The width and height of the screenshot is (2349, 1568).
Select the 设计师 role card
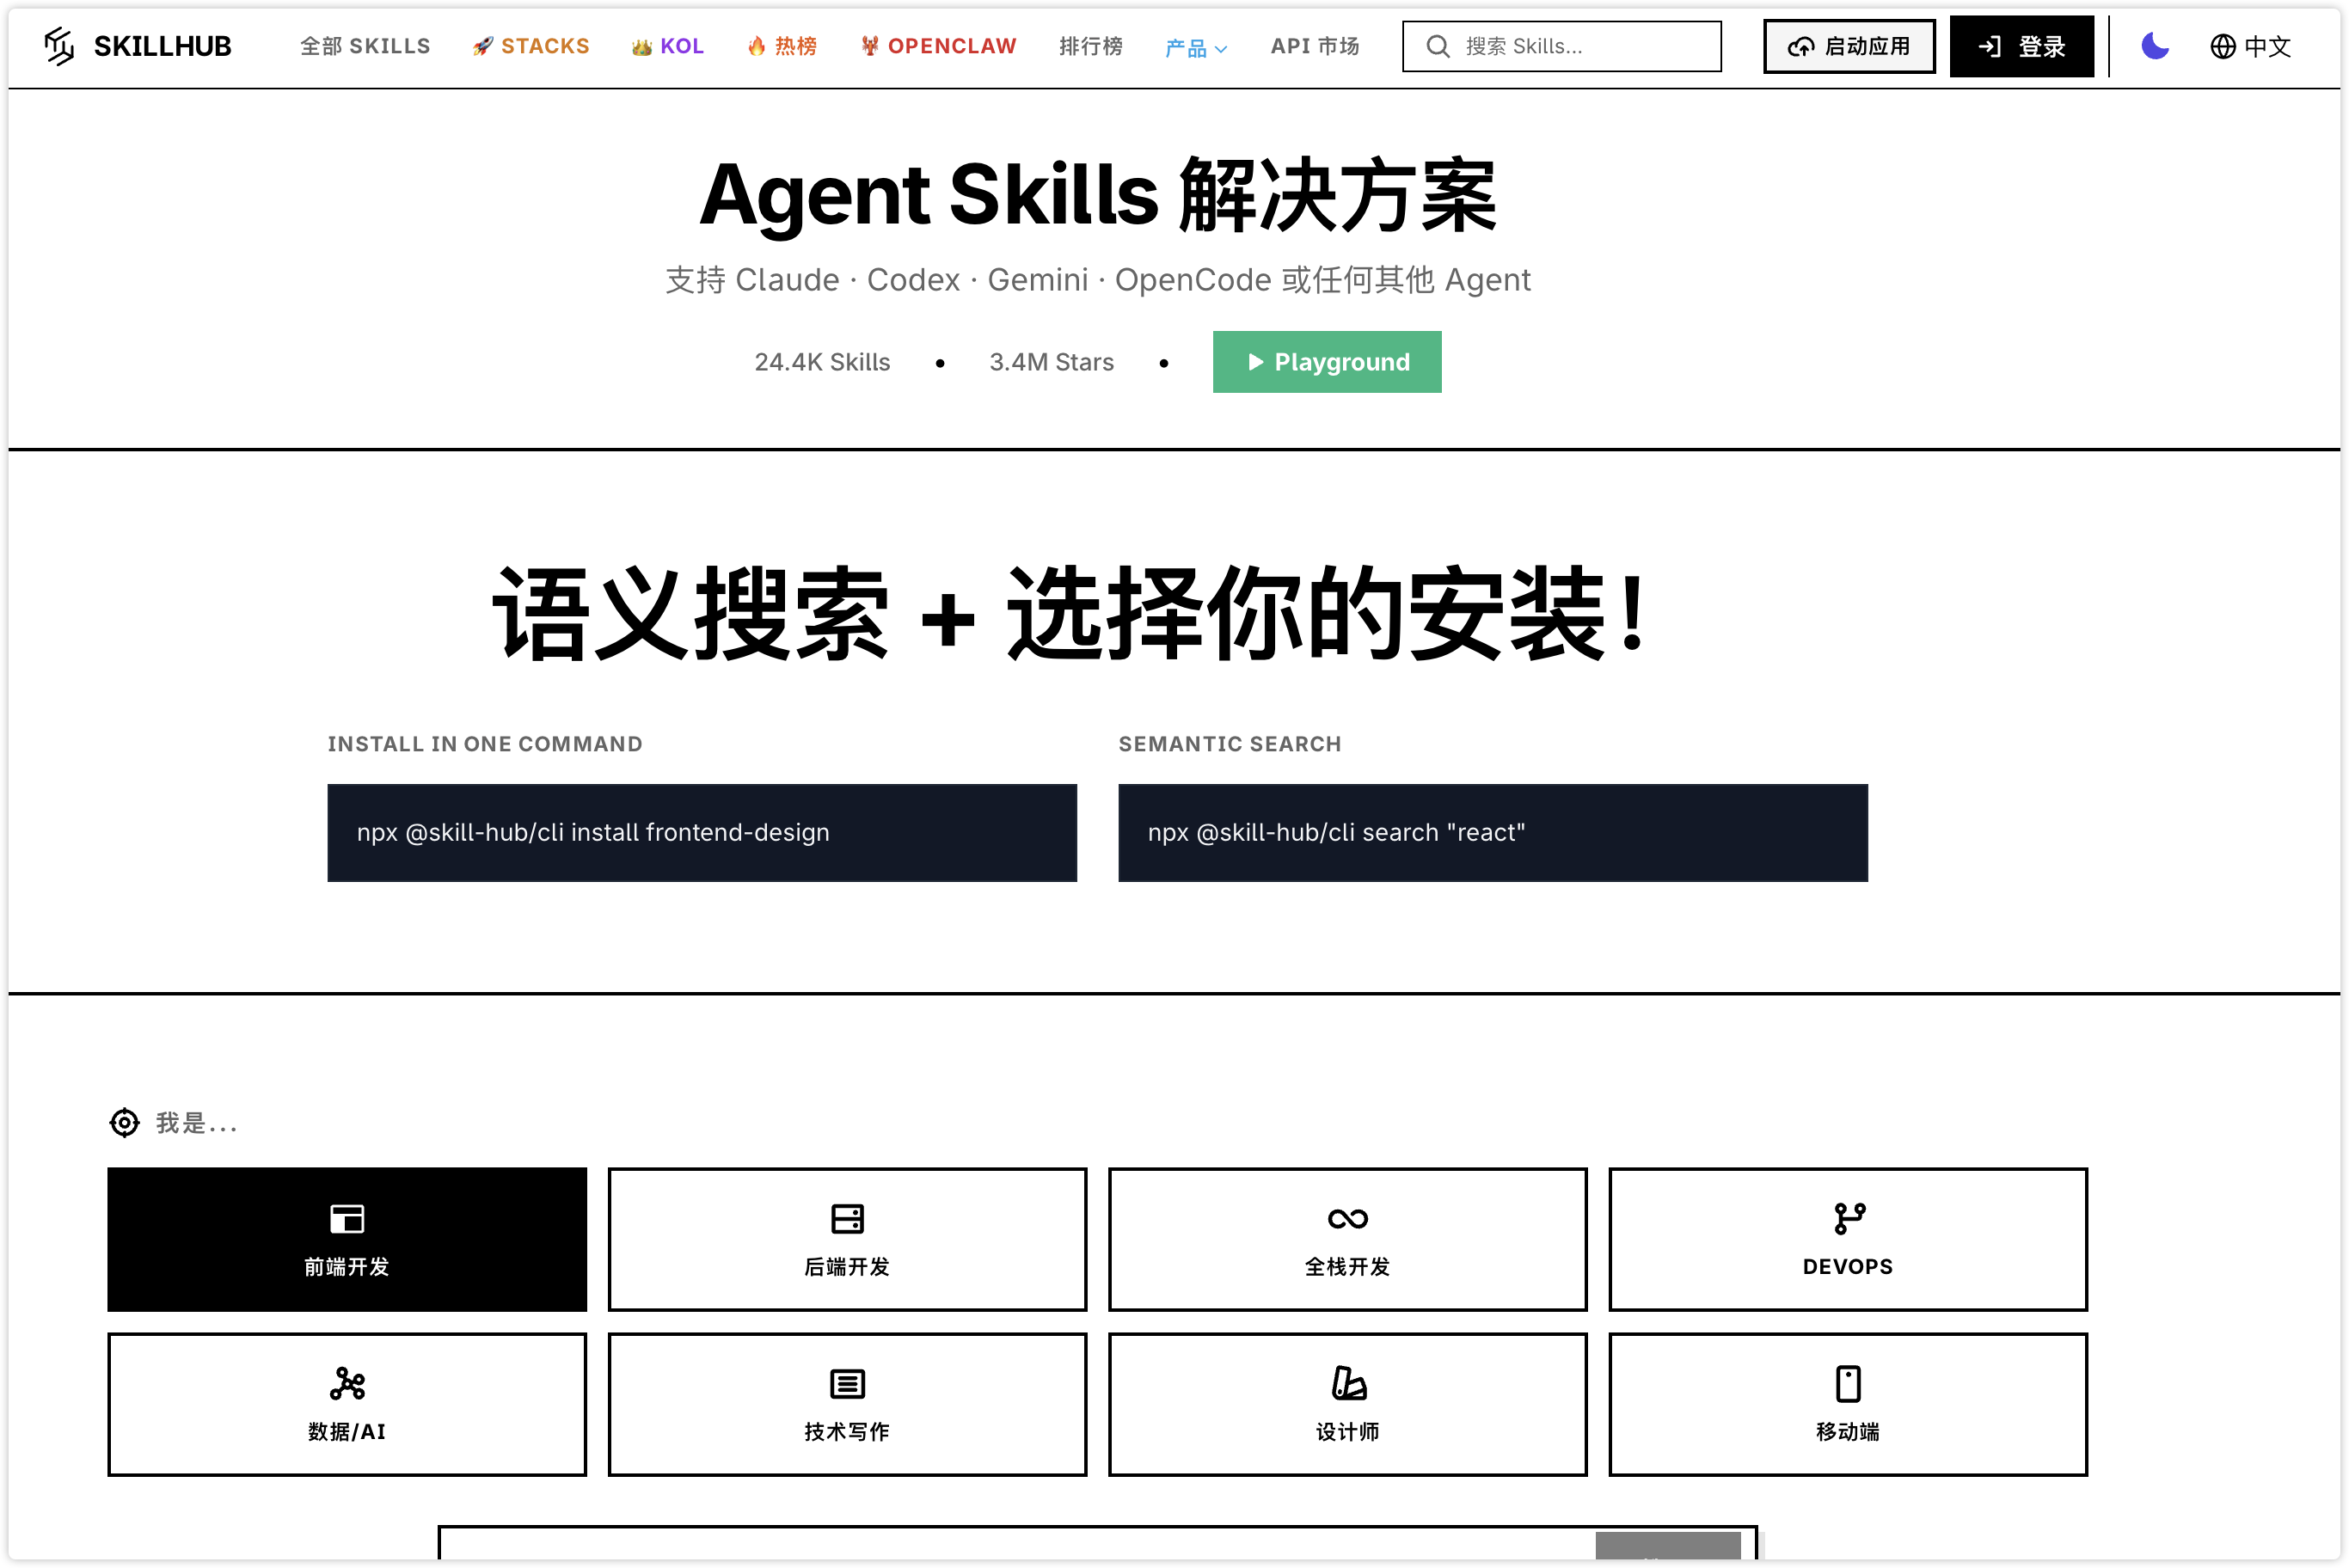pos(1347,1404)
